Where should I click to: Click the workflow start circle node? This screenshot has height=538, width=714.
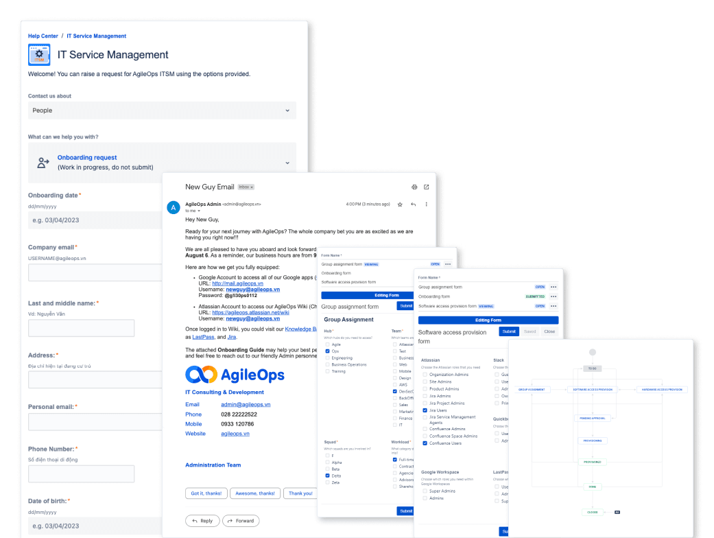pyautogui.click(x=593, y=352)
